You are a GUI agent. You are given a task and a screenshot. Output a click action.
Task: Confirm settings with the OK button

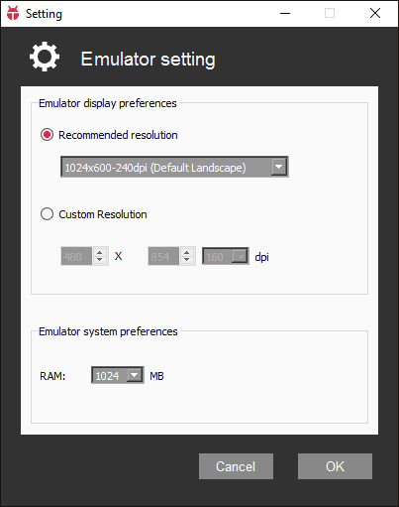point(335,466)
